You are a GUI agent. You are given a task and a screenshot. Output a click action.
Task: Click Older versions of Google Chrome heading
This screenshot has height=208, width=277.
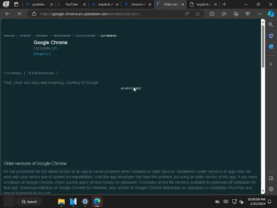coord(35,163)
